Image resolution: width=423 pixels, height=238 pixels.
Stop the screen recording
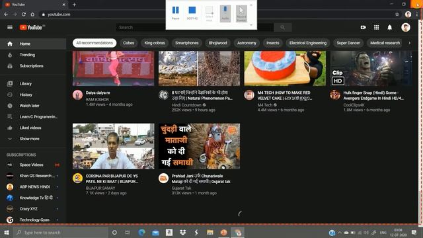pos(192,13)
